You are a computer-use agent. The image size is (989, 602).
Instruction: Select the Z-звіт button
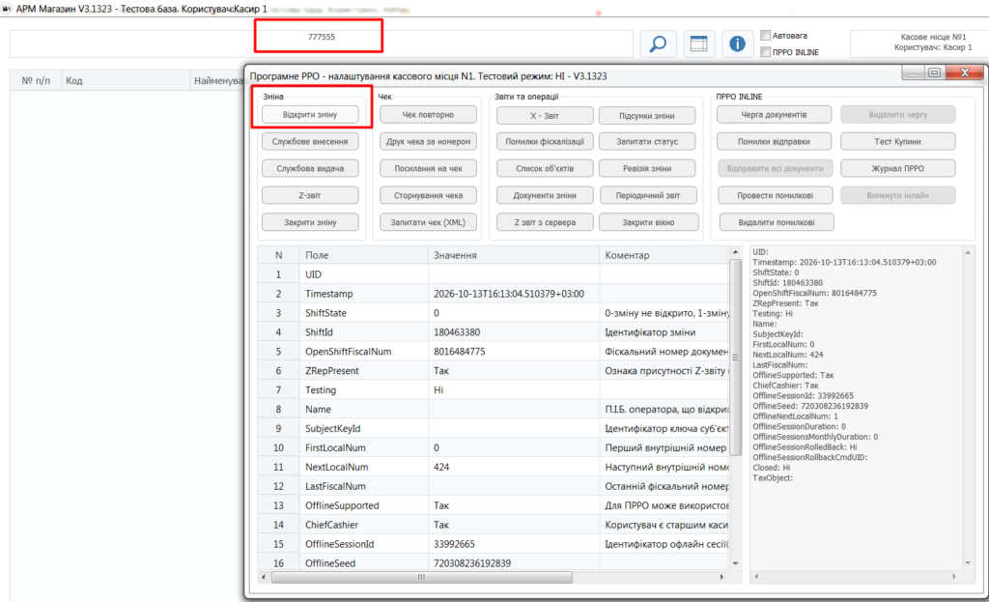pyautogui.click(x=310, y=195)
